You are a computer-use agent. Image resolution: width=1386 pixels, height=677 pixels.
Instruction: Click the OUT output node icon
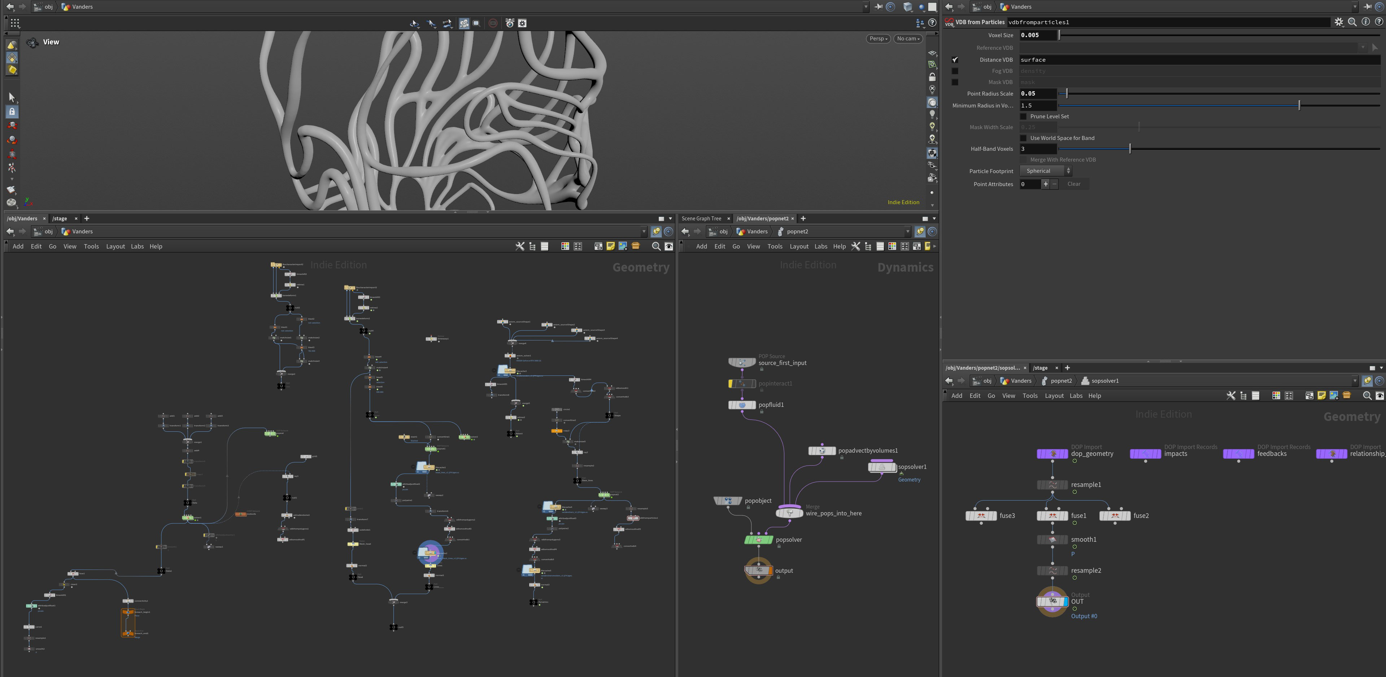pyautogui.click(x=1052, y=602)
